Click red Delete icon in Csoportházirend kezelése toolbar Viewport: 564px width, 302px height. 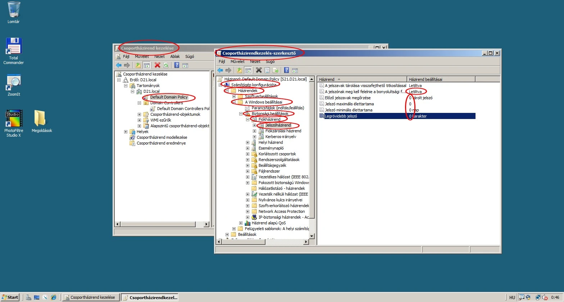coord(157,65)
